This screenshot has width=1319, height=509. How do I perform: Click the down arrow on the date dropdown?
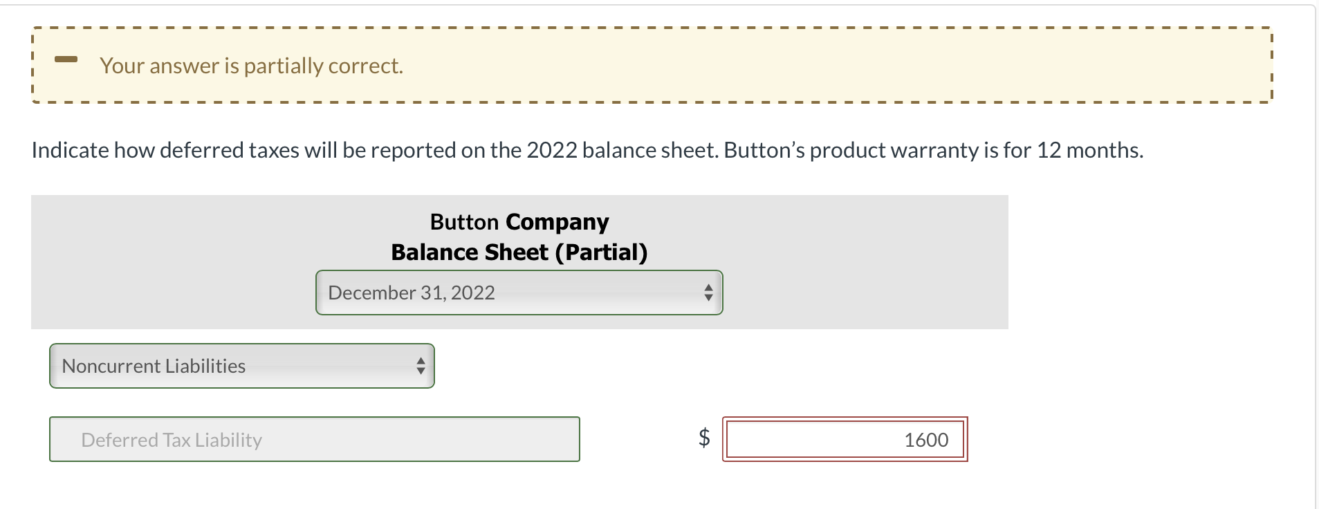tap(708, 299)
